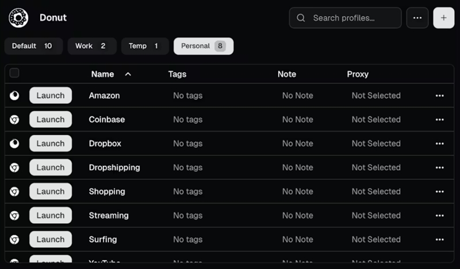Click the Chrome icon next to Coinbase
Viewport: 460px width, 269px height.
[x=14, y=120]
